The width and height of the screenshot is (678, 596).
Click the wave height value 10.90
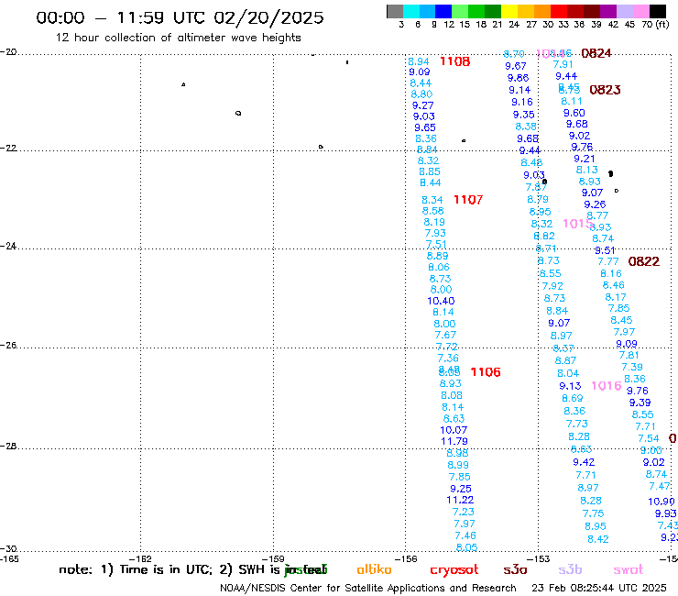(x=662, y=502)
